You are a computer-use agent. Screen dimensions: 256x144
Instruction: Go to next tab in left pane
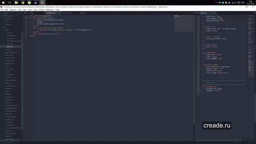click(x=26, y=13)
